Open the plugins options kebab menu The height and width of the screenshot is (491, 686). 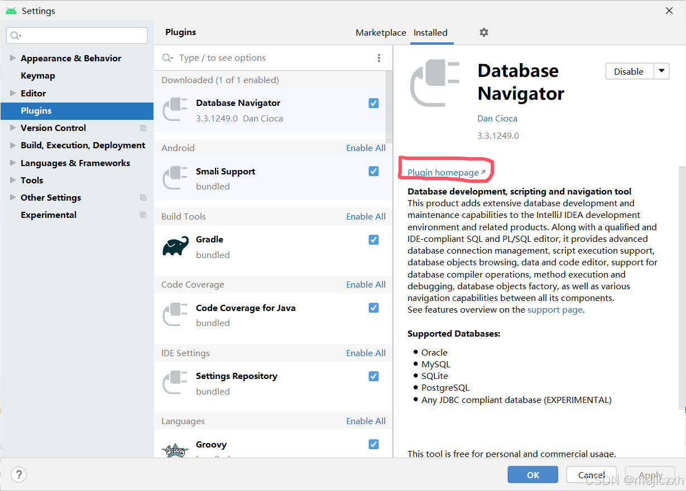(x=379, y=57)
